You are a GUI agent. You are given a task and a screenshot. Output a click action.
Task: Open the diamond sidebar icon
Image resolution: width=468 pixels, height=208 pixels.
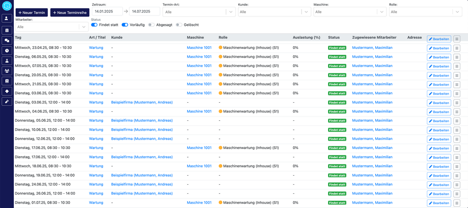pyautogui.click(x=6, y=91)
